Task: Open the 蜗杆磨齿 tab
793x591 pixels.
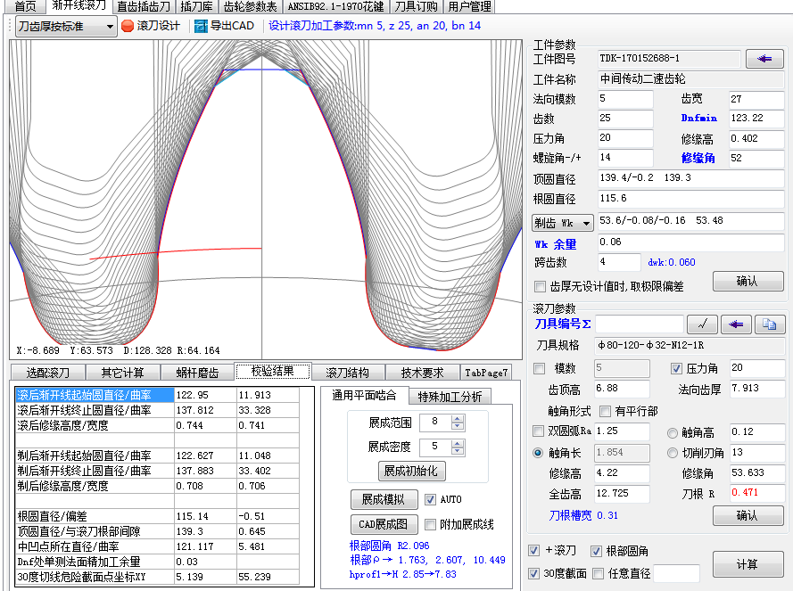Action: click(197, 373)
